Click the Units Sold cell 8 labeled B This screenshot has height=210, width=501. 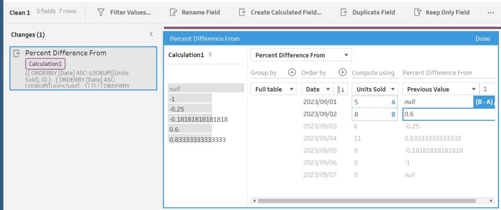[375, 114]
